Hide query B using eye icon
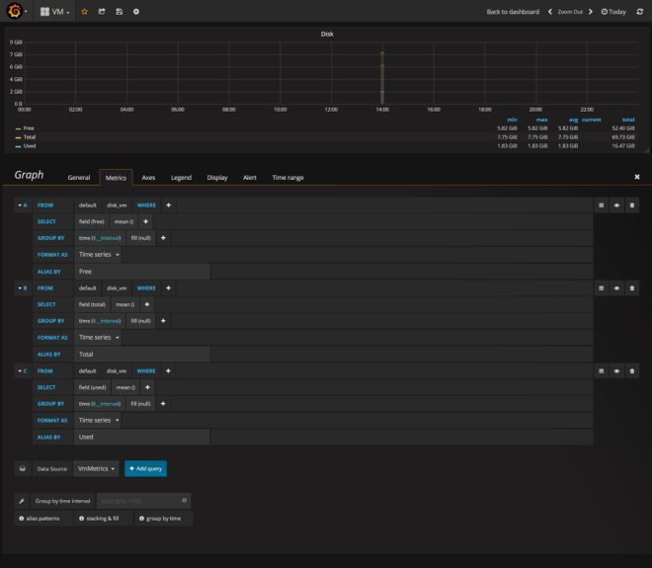The height and width of the screenshot is (568, 652). [616, 288]
